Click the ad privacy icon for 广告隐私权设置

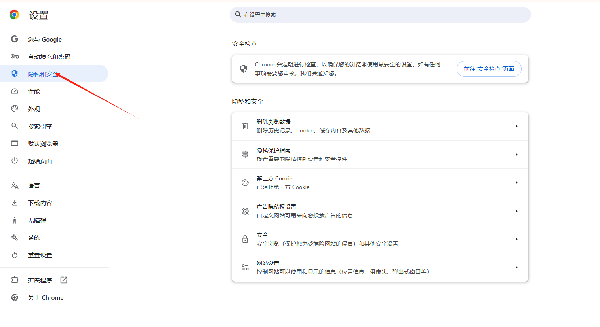click(245, 211)
